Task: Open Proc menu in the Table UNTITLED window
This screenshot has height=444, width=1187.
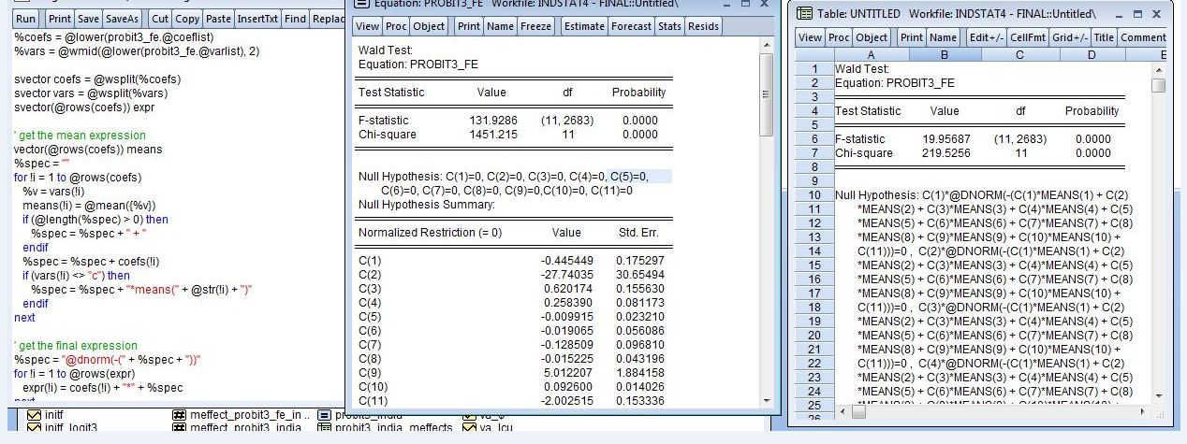Action: (x=839, y=37)
